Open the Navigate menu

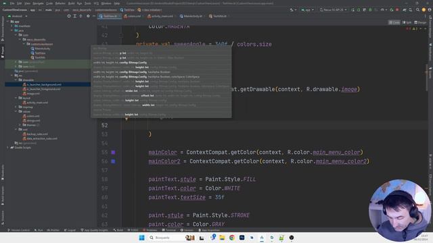38,3
